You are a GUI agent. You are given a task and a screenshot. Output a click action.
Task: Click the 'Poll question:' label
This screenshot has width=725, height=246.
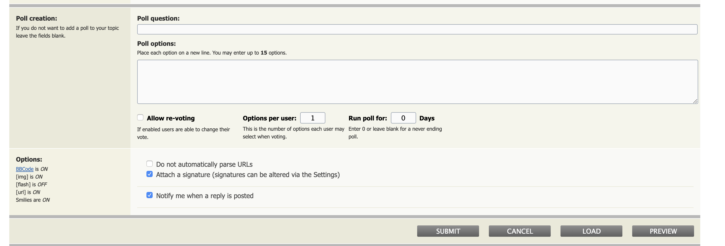[x=158, y=19]
